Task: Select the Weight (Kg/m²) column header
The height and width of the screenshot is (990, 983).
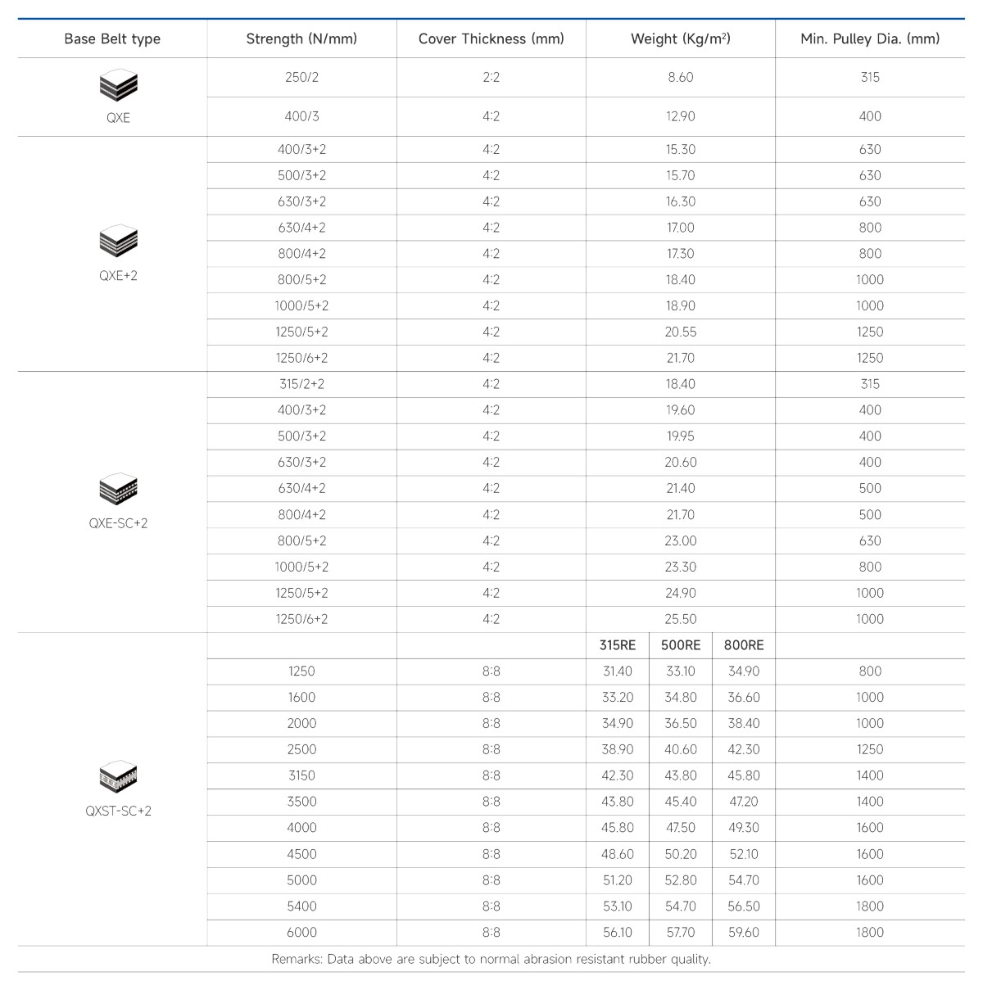Action: point(680,38)
